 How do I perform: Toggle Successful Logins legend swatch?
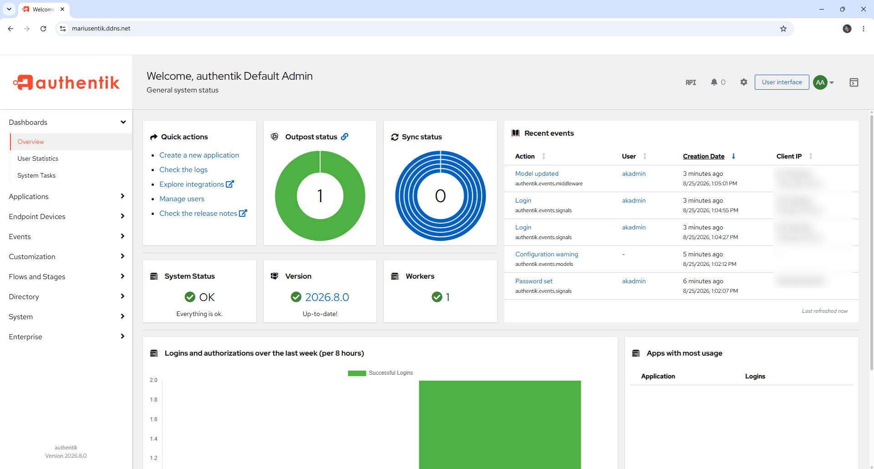[357, 373]
